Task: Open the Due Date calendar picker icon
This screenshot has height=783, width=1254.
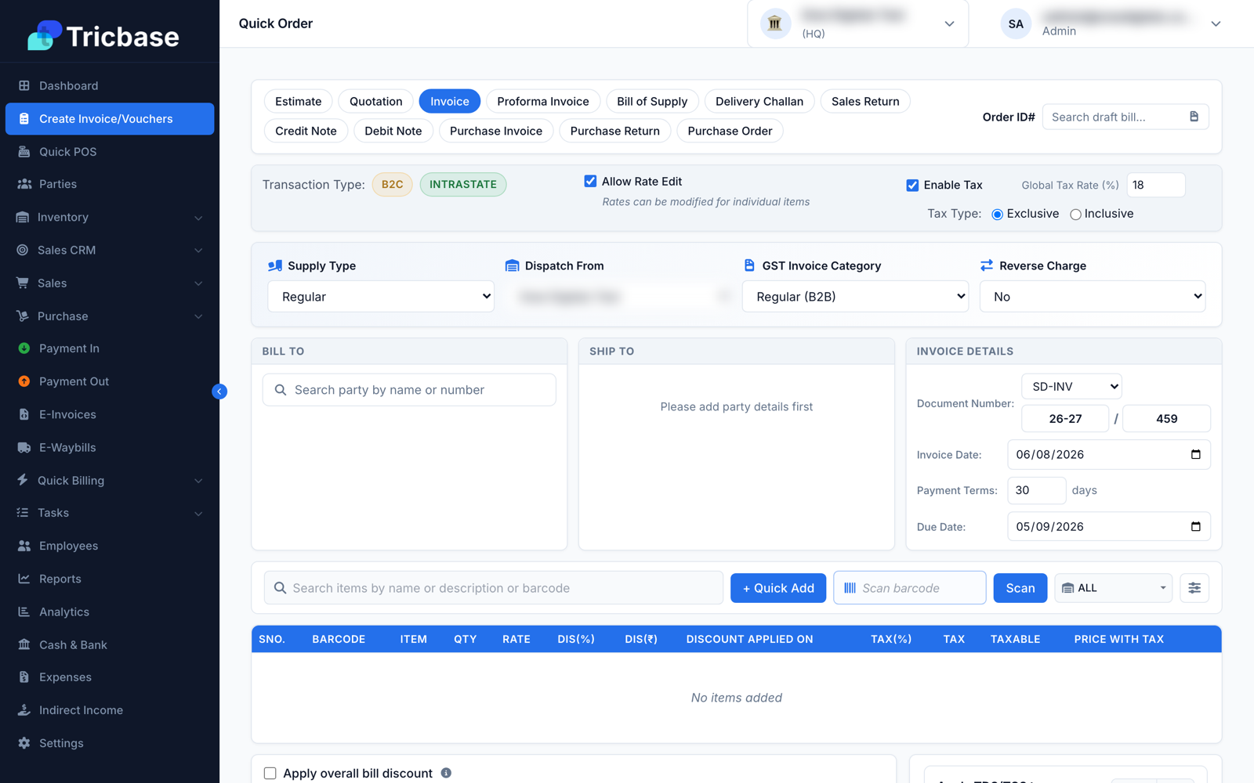Action: tap(1195, 526)
